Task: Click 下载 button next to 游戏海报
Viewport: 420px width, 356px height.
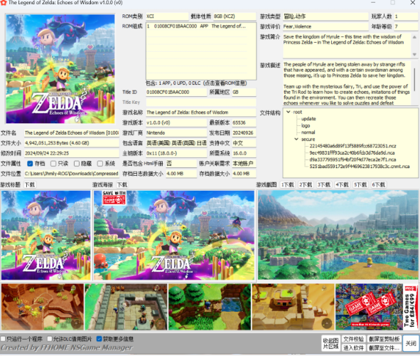Action: tap(122, 184)
